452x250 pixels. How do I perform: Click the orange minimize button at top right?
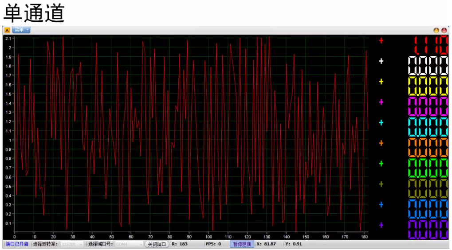point(436,30)
